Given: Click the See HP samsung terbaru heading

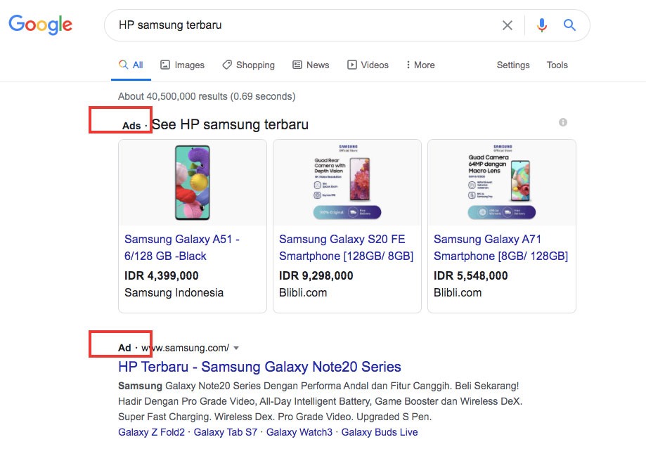Looking at the screenshot, I should [x=231, y=124].
